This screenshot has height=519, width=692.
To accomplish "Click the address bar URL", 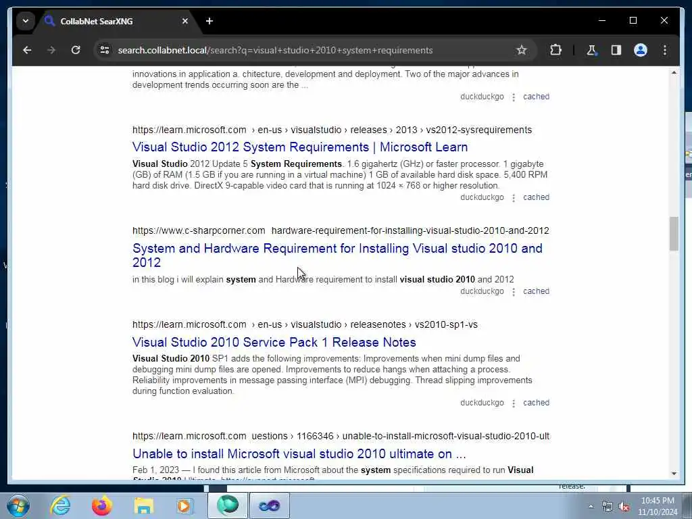I will [275, 50].
